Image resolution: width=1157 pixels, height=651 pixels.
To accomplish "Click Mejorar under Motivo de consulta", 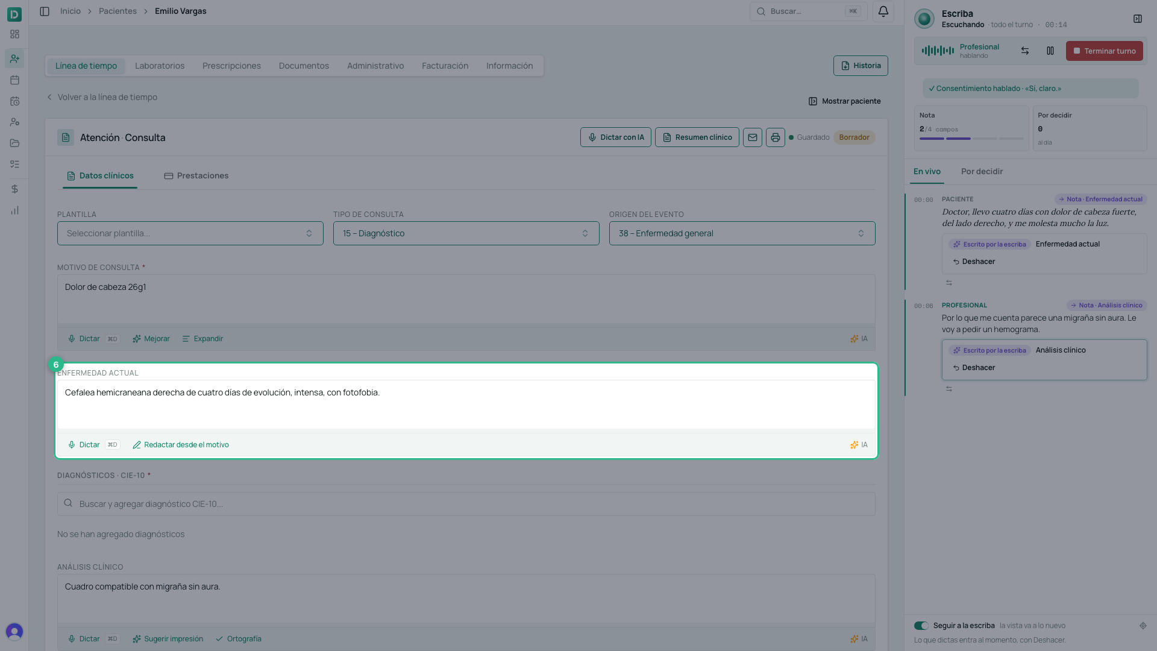I will click(151, 339).
